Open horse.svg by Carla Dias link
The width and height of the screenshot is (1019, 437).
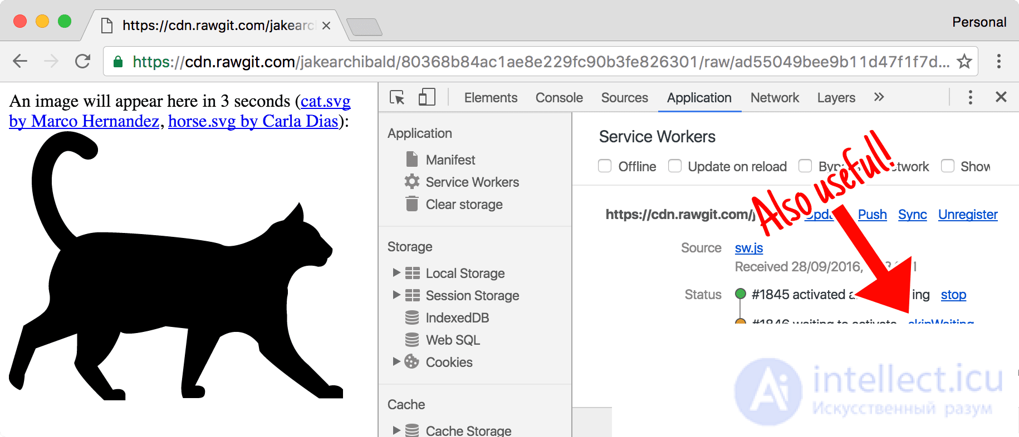click(x=253, y=121)
